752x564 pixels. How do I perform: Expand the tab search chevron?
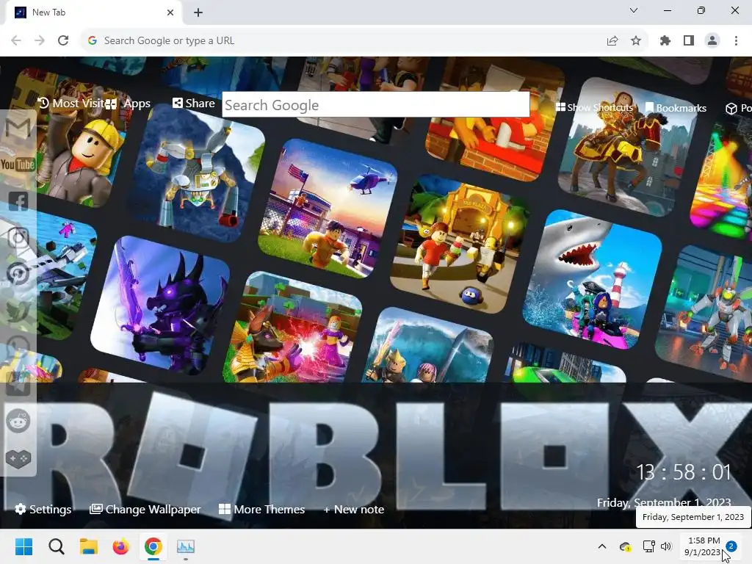634,10
